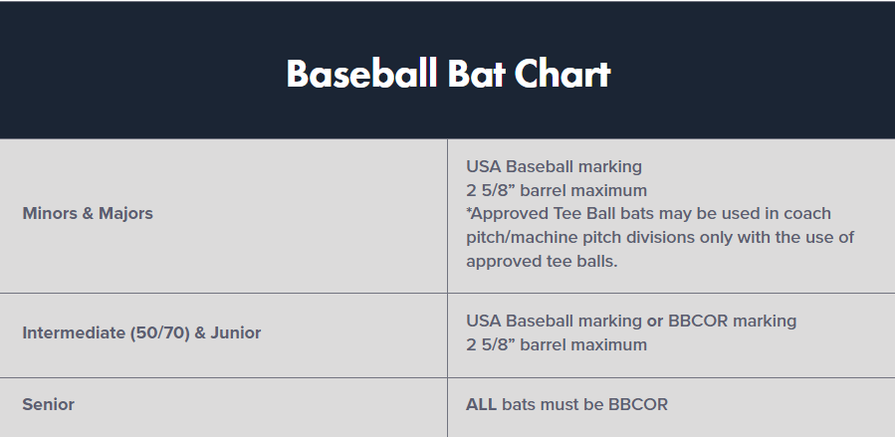Click the word Junior in the left column
This screenshot has width=895, height=437.
click(236, 332)
